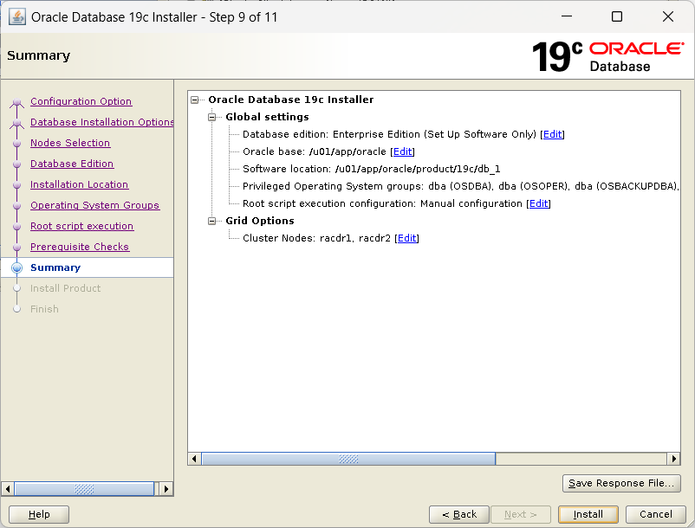
Task: Click the summary panel horizontal scrollbar thumb
Action: coord(348,459)
